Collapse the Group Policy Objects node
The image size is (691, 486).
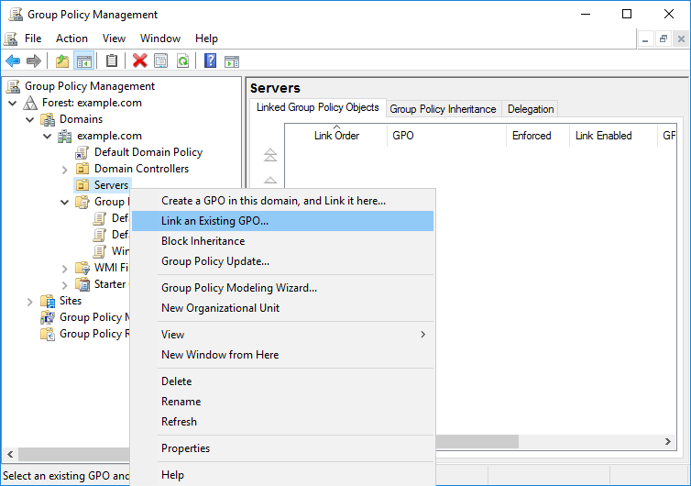[x=64, y=203]
